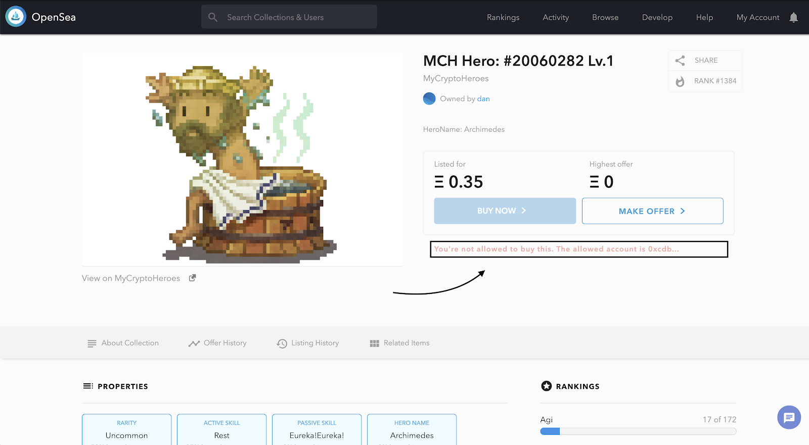Select the Active Skill Rest card
Viewport: 809px width, 445px height.
(x=221, y=429)
